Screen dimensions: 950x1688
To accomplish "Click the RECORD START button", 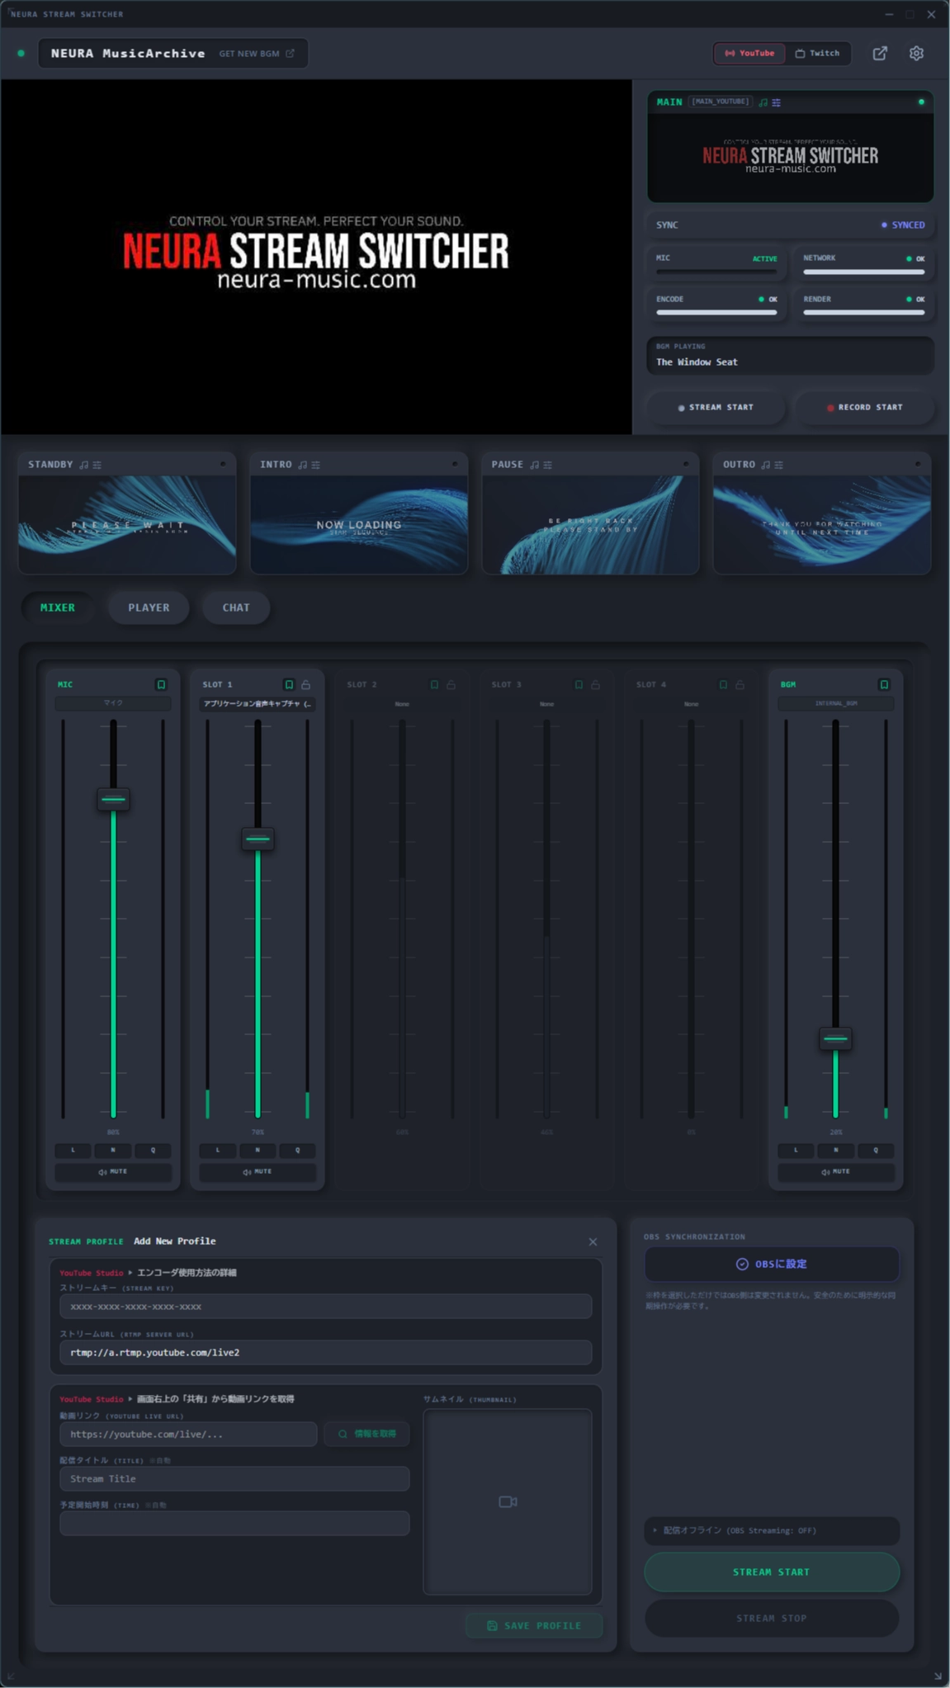I will tap(864, 407).
